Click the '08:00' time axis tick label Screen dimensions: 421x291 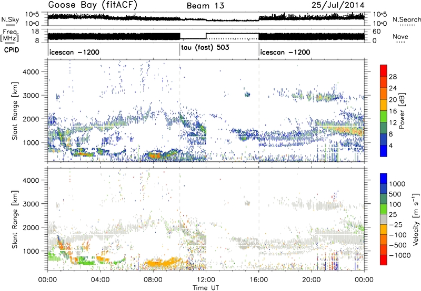(153, 280)
